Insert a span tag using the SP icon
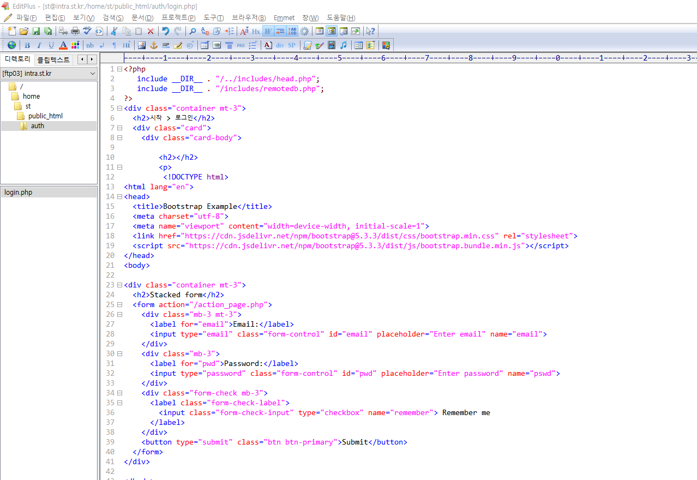697x480 pixels. [292, 45]
